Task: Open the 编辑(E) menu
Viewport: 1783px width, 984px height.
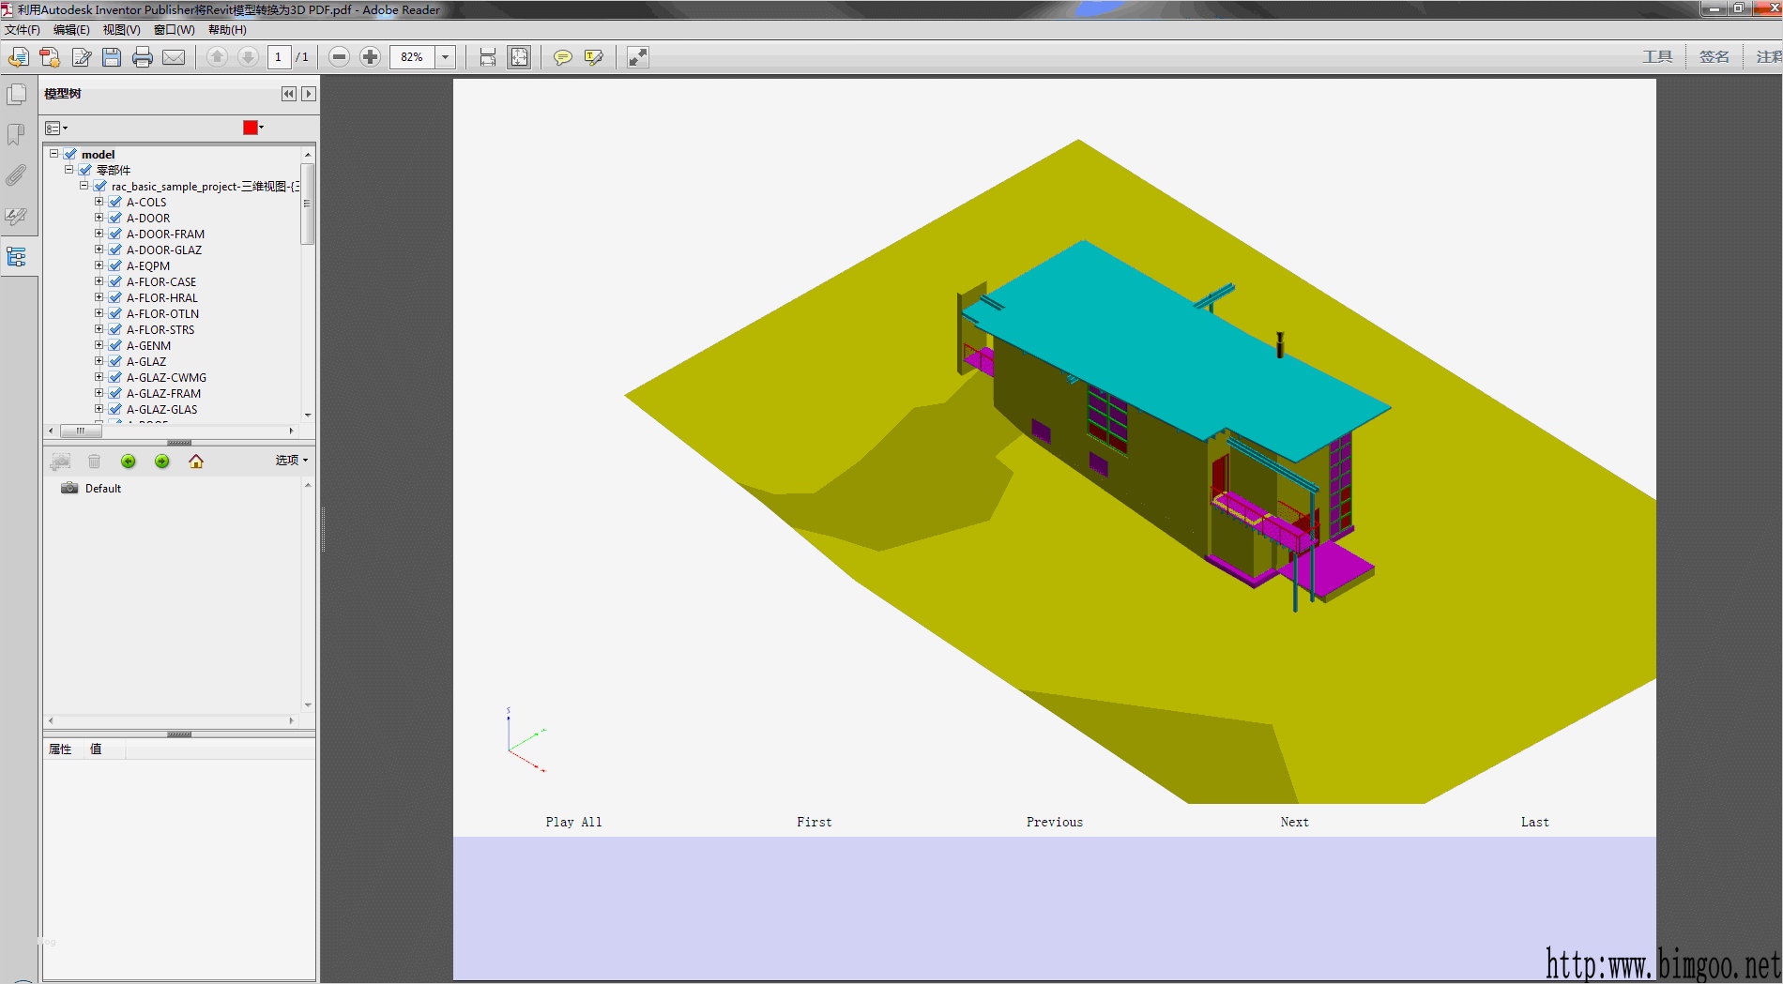Action: 71,30
